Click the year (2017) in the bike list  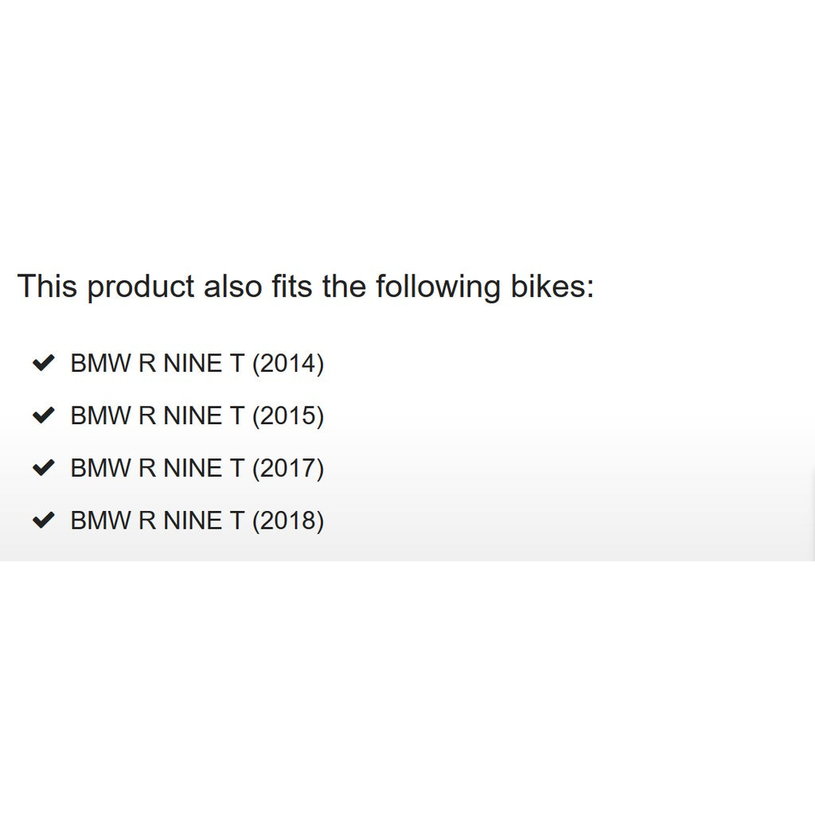(288, 468)
